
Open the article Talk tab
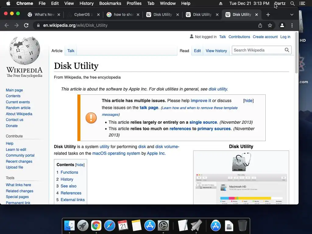tap(71, 51)
